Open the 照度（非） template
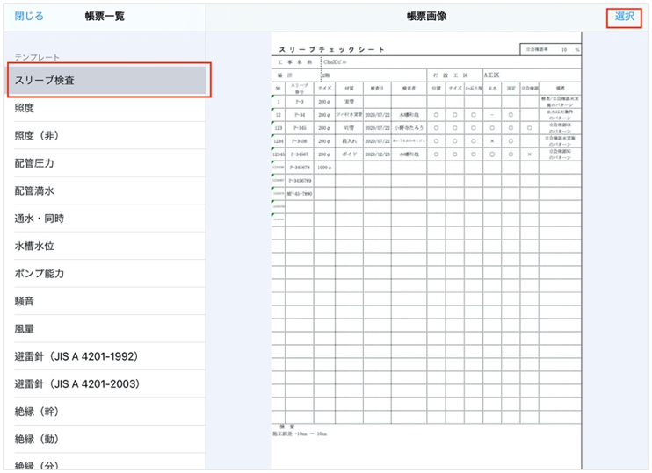The image size is (652, 473). click(104, 136)
